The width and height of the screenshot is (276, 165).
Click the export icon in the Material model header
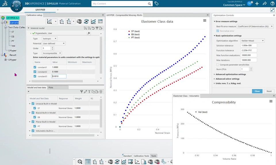pos(101,28)
